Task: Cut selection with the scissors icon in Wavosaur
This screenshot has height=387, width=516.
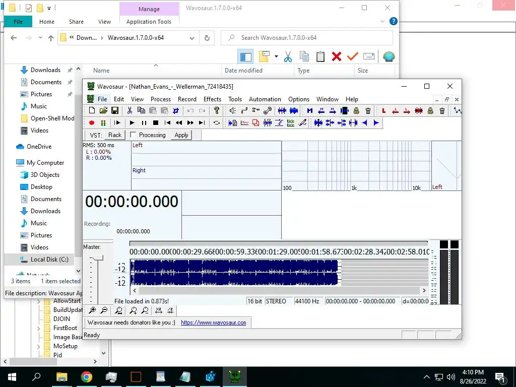Action: click(x=130, y=110)
